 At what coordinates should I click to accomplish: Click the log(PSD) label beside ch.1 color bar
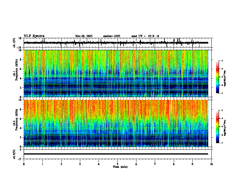(x=225, y=78)
